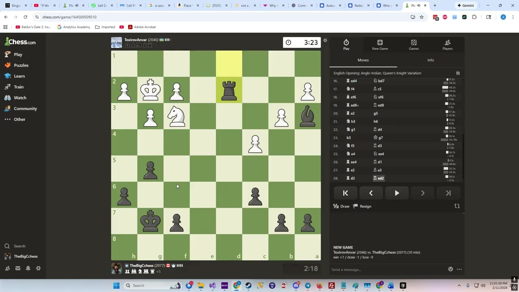Open the sidebar Search on Chess.com
This screenshot has height=292, width=519.
[x=15, y=246]
